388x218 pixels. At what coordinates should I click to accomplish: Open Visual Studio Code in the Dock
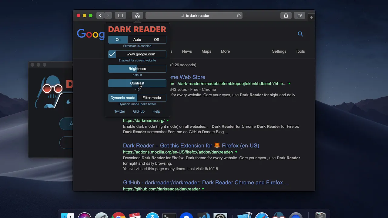(x=203, y=216)
